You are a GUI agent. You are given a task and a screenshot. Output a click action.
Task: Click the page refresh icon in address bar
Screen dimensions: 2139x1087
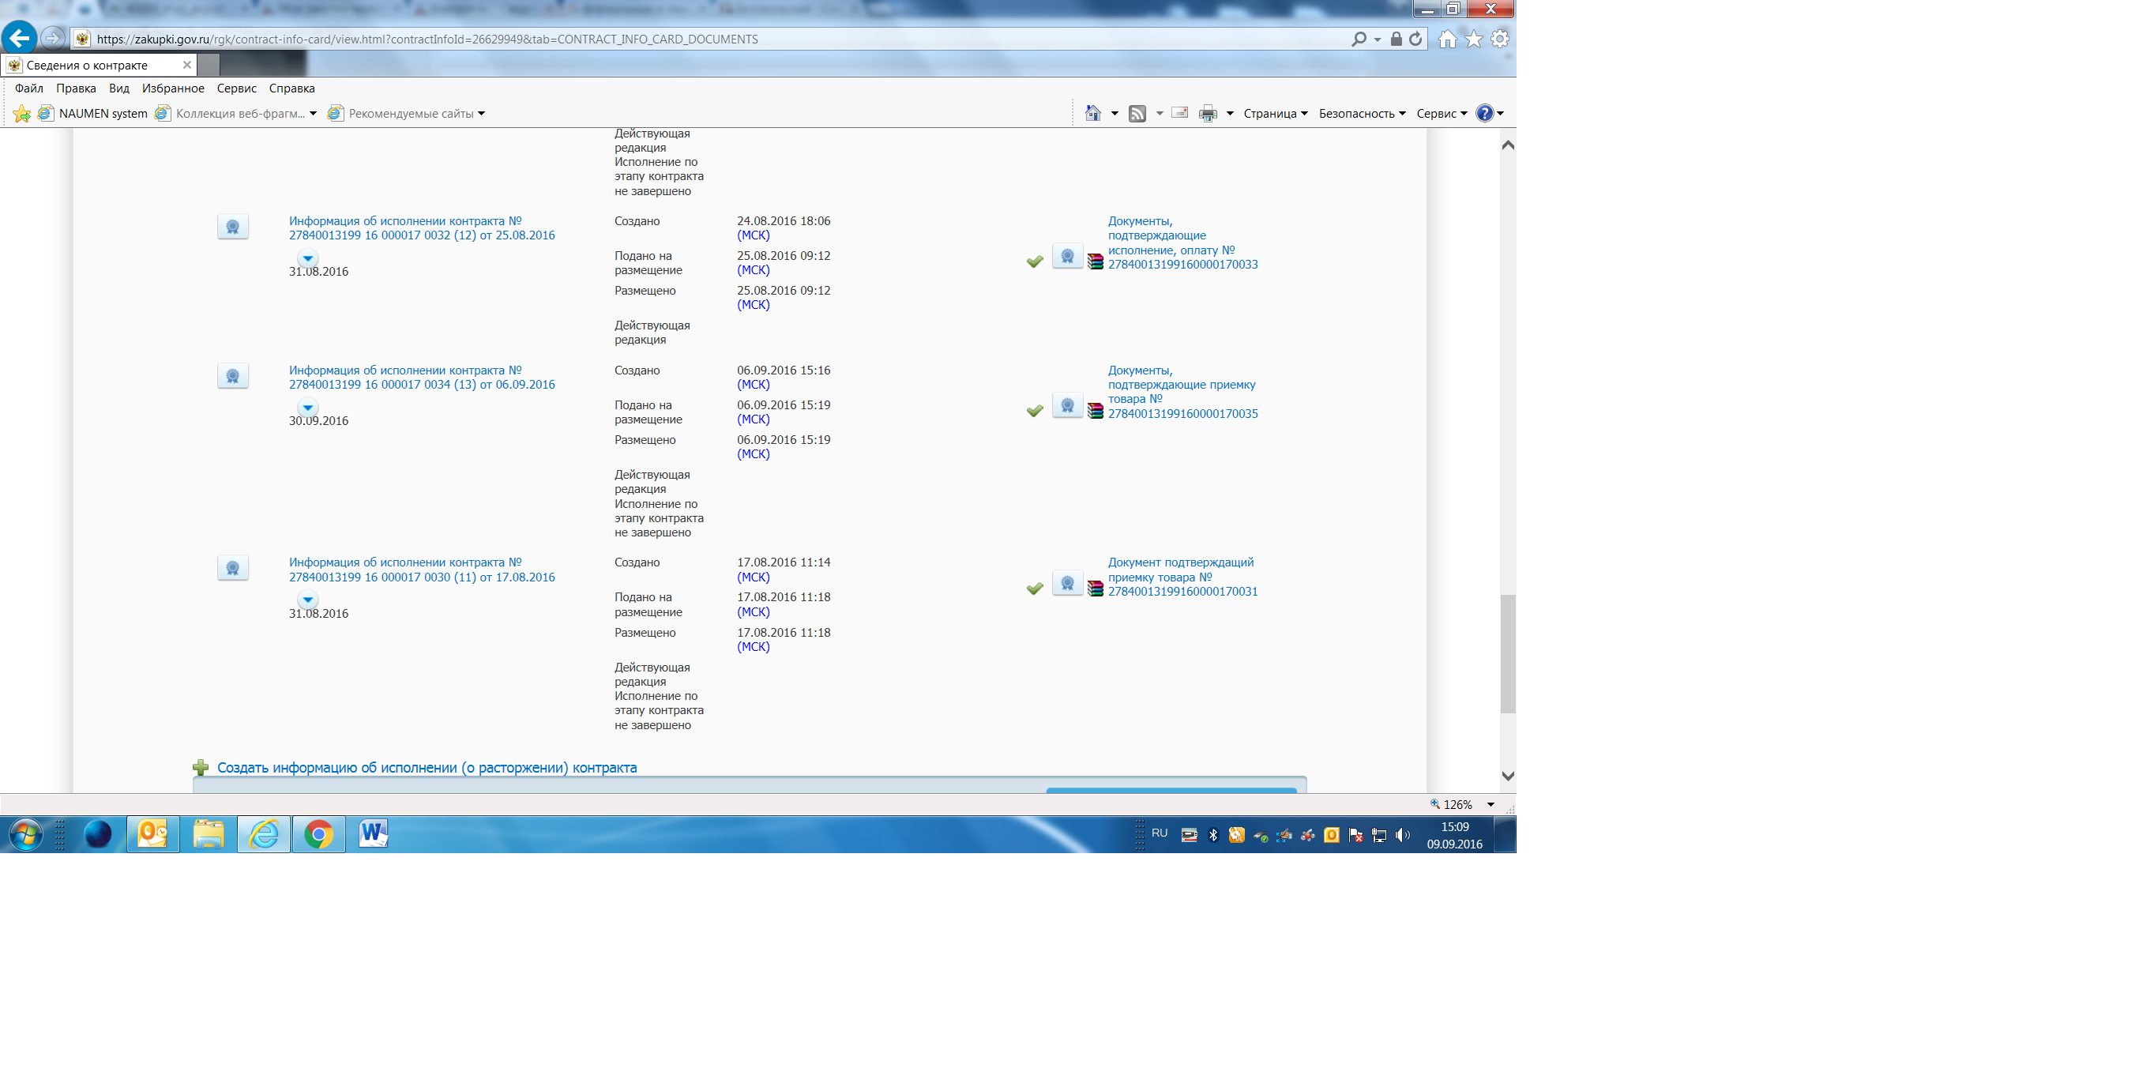[x=1415, y=39]
